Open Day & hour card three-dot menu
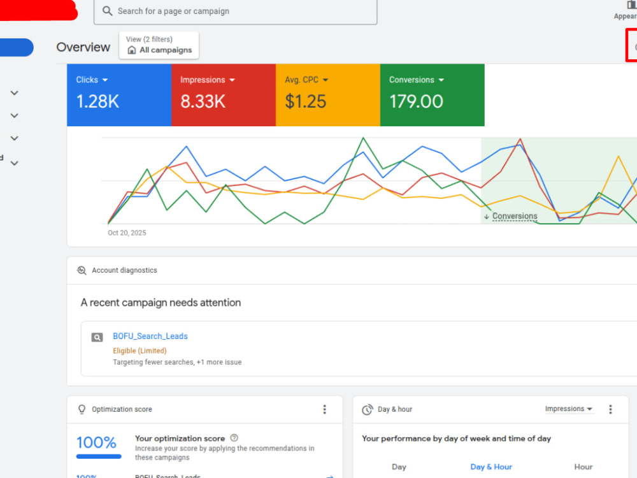Screen dimensions: 637x478 click(611, 409)
